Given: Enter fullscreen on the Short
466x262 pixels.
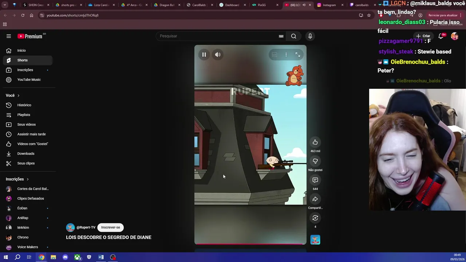Looking at the screenshot, I should point(298,55).
